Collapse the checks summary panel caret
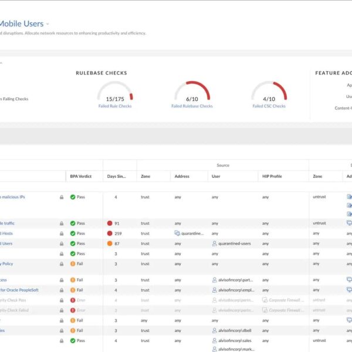 (x=1, y=62)
